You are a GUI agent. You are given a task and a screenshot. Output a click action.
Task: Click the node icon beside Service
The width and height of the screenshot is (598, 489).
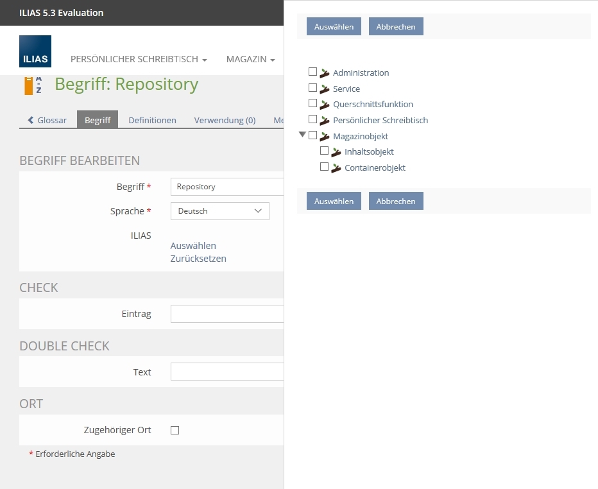point(325,89)
